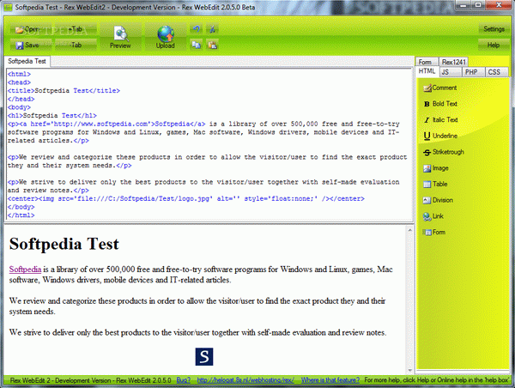Screen dimensions: 515x388
Task: Click the <h1>Softpedia Test</h1> code line
Action: [x=52, y=116]
